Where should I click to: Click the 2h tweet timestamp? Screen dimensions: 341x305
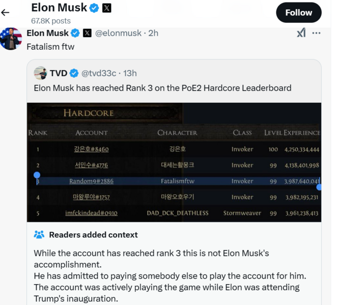pyautogui.click(x=153, y=33)
